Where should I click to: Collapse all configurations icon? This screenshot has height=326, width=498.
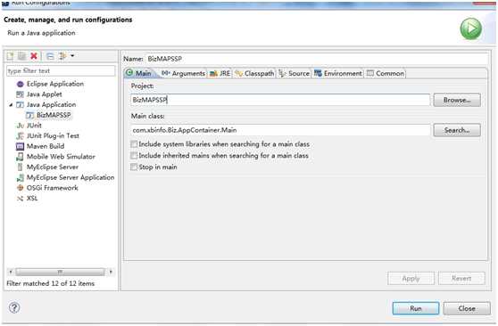(50, 56)
